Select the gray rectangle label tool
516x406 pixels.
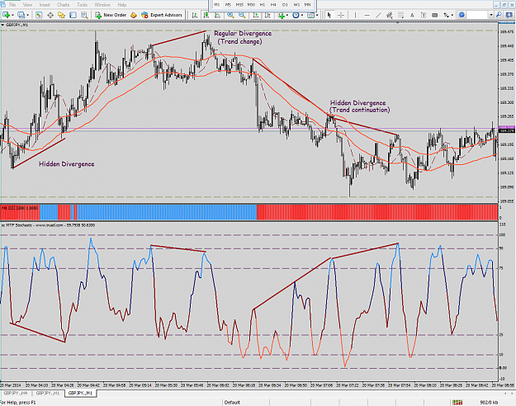click(435, 15)
